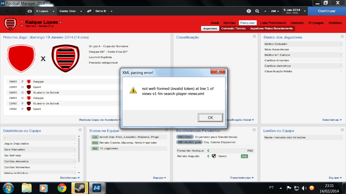Click the blue Continuar button

tap(326, 11)
